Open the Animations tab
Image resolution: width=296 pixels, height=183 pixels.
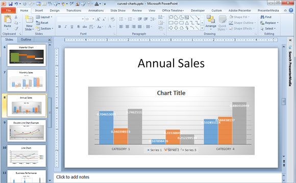click(x=96, y=11)
